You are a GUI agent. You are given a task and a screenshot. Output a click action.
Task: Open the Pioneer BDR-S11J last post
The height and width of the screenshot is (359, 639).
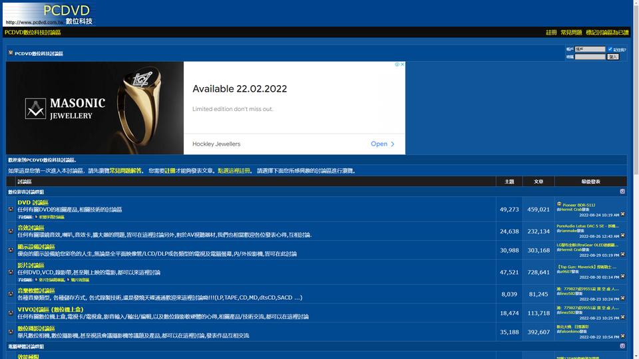coord(578,205)
